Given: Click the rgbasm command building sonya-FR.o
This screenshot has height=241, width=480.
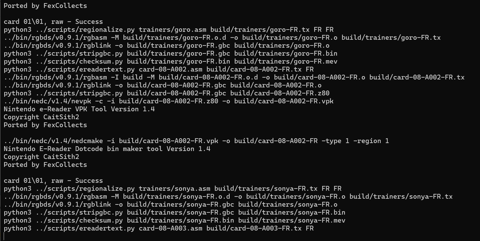Looking at the screenshot, I should [228, 197].
